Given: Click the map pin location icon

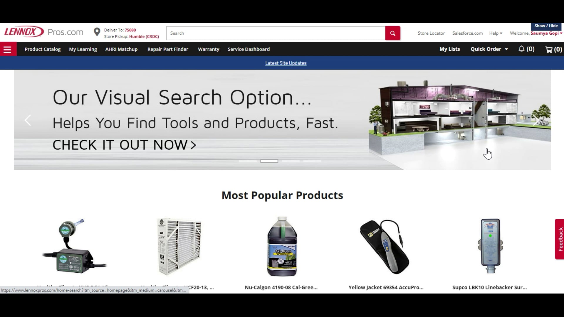Looking at the screenshot, I should 96,33.
